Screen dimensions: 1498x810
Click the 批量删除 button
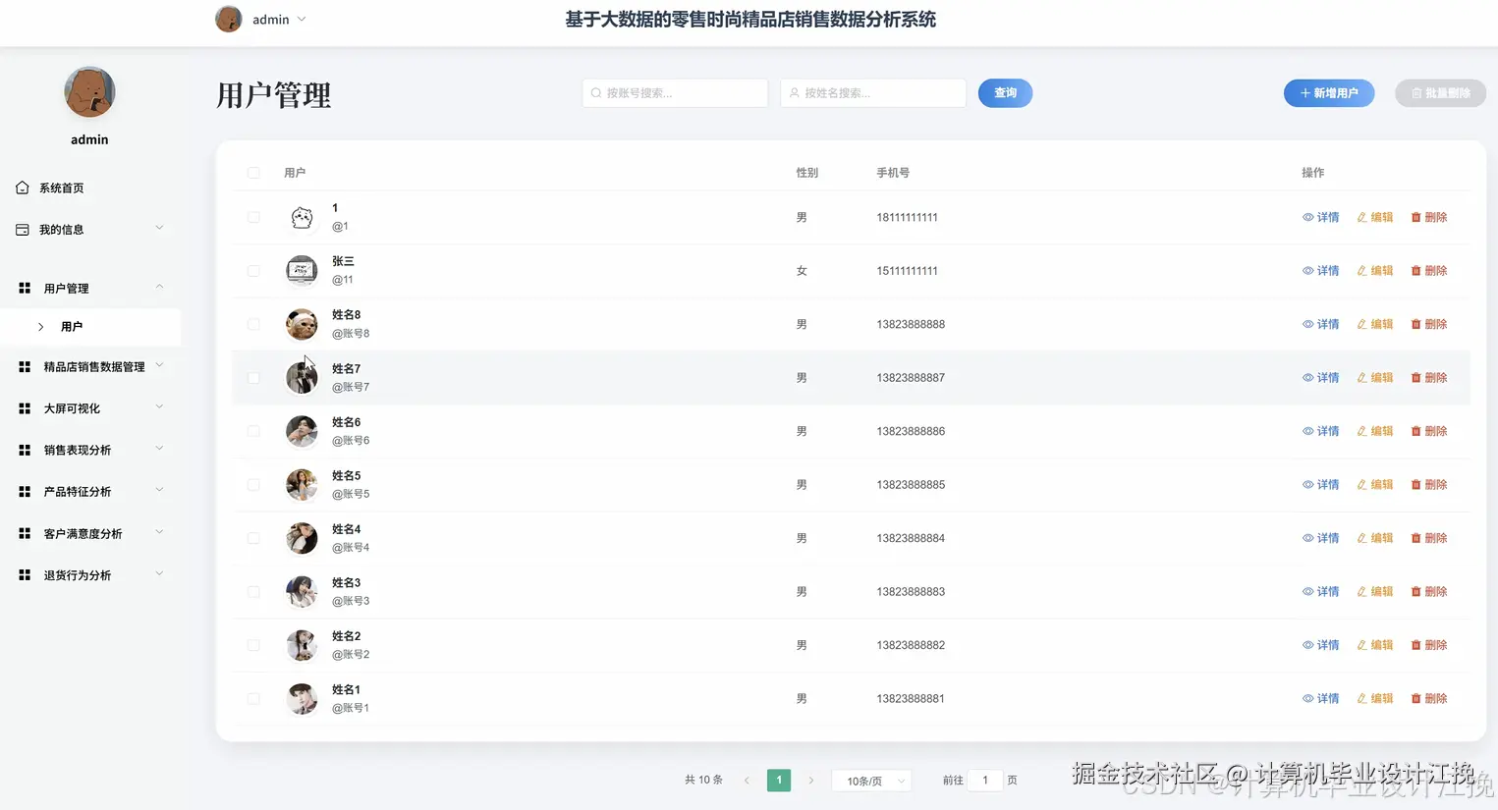pos(1440,93)
